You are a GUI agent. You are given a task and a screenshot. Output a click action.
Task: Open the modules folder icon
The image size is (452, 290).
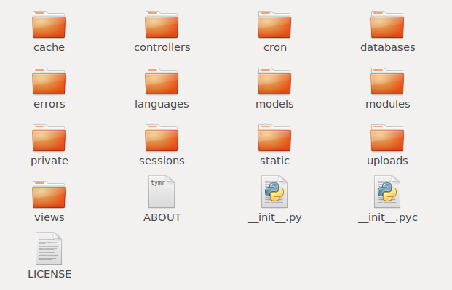coord(387,81)
